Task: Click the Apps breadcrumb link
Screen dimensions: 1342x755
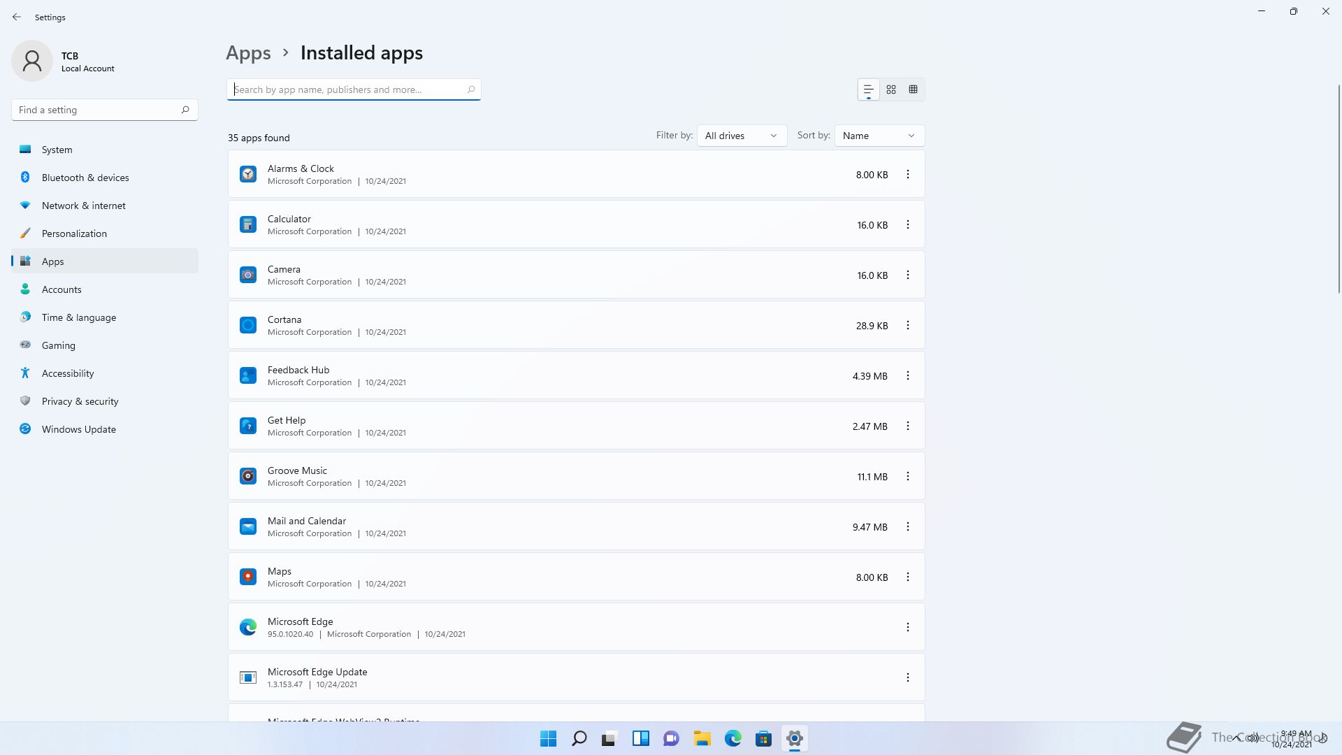Action: (x=248, y=53)
